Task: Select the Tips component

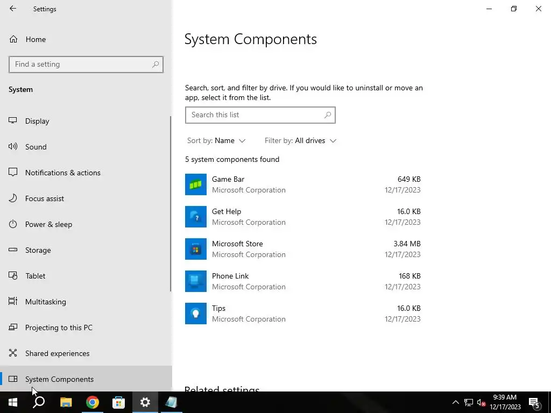Action: coord(303,314)
